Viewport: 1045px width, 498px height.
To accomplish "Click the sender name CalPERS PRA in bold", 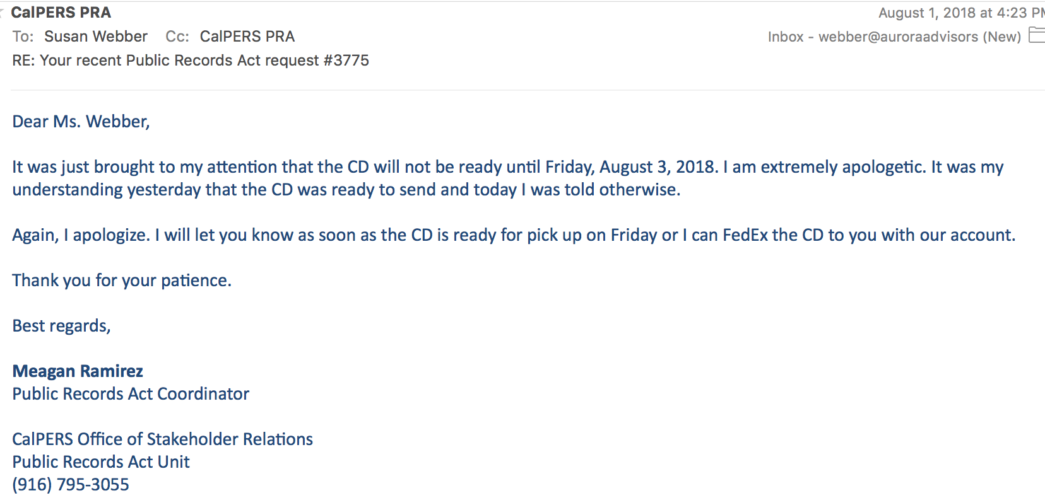I will coord(61,13).
